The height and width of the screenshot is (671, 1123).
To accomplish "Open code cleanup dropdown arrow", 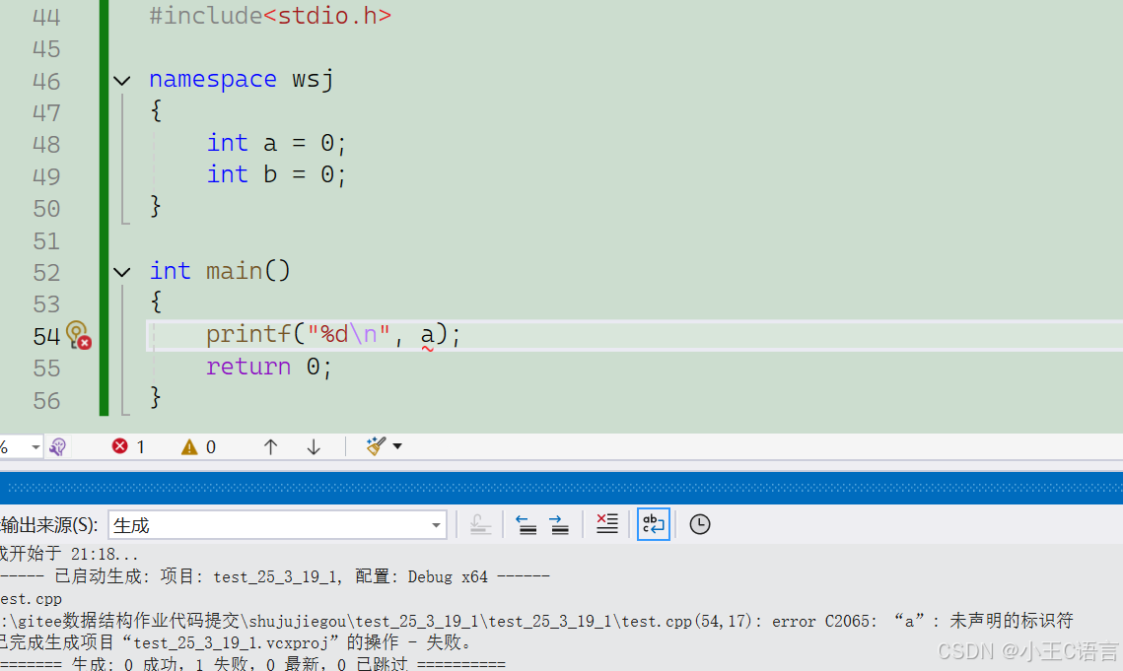I will pyautogui.click(x=397, y=446).
